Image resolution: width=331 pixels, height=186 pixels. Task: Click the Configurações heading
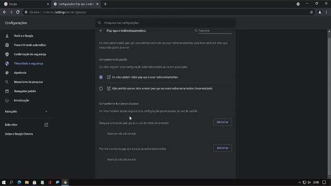[16, 23]
